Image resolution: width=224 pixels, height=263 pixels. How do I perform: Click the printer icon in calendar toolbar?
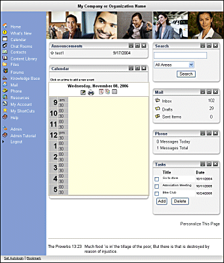coord(91,93)
